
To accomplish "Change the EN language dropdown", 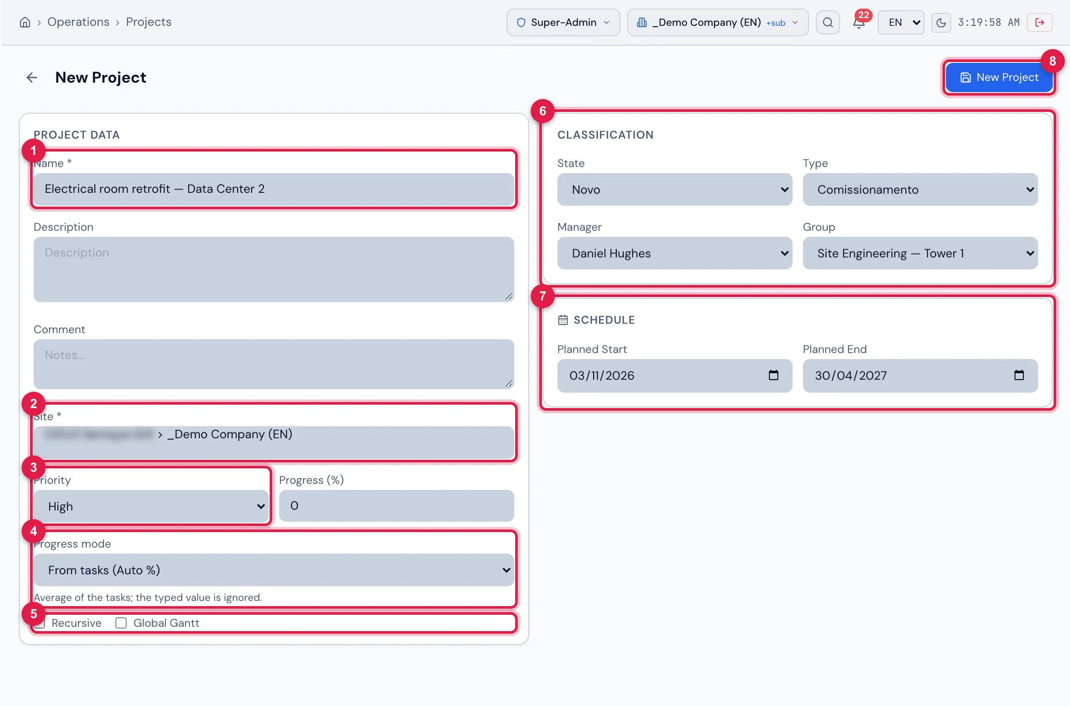I will [x=901, y=22].
